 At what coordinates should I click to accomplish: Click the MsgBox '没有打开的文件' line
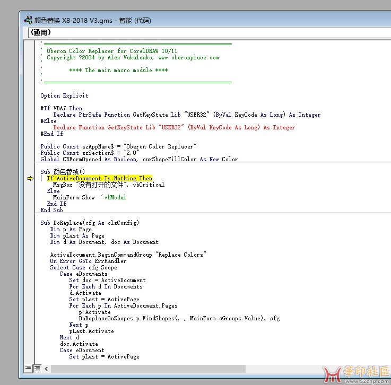pyautogui.click(x=108, y=185)
